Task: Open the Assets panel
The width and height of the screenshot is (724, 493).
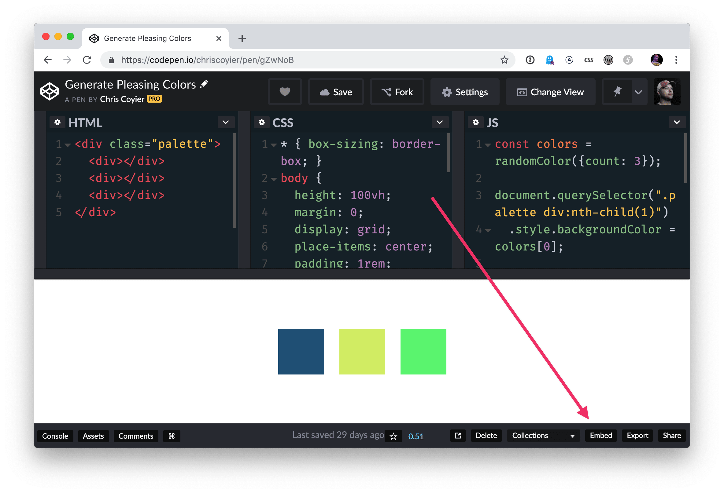Action: [x=93, y=436]
